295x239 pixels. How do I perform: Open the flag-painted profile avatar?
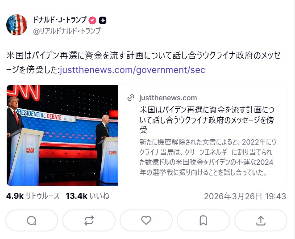point(17,25)
